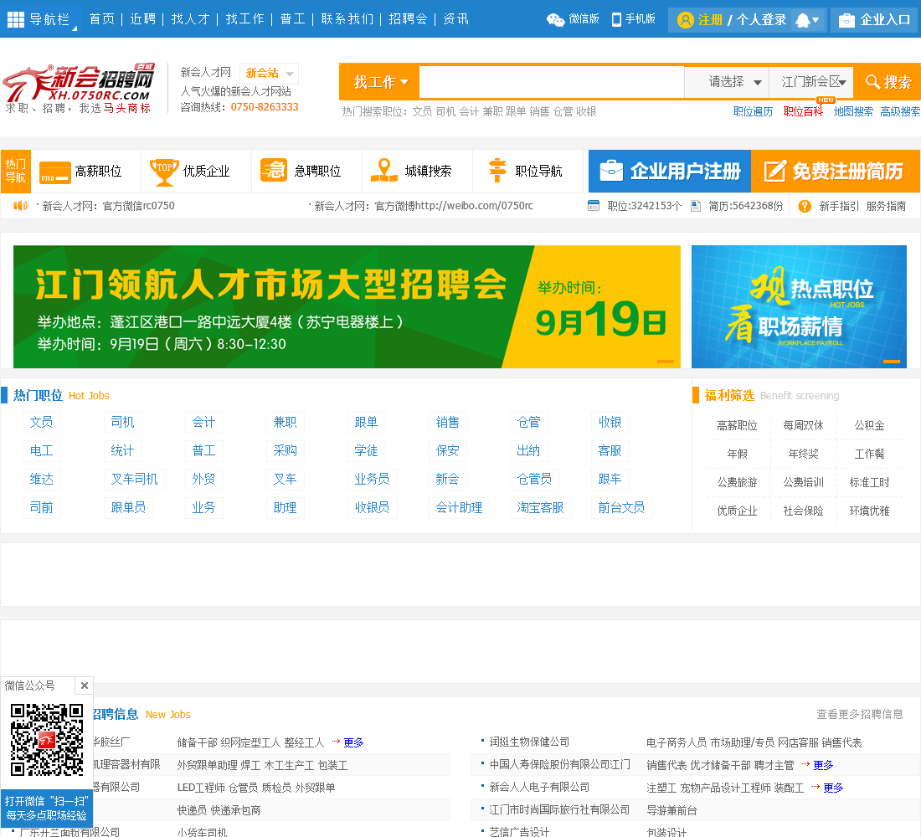Open 找人才 in top navigation

[x=190, y=19]
